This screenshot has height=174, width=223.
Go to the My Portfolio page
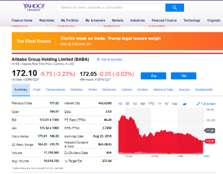pos(70,20)
